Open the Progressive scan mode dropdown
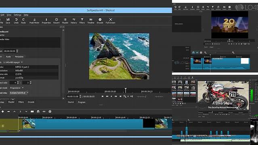Viewport: 258px width, 145px height. pos(17,88)
